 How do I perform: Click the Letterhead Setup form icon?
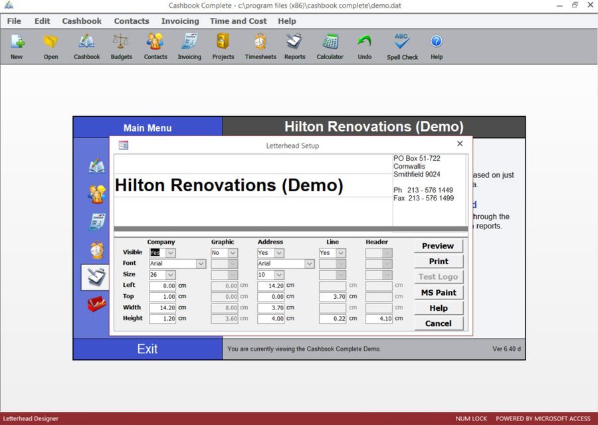pos(124,145)
